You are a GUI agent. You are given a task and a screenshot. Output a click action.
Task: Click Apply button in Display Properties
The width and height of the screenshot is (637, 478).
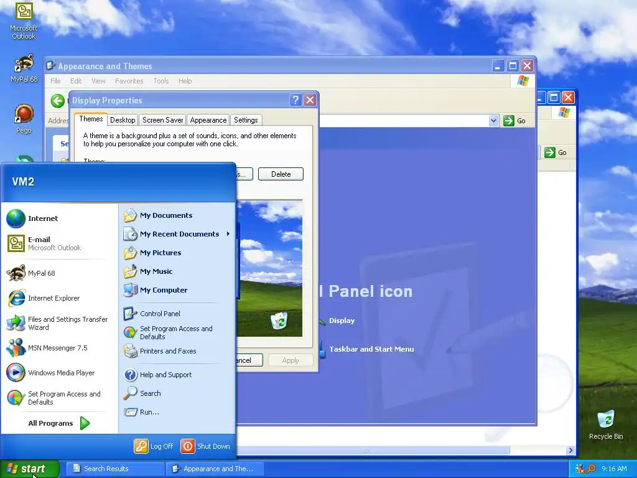(x=290, y=360)
